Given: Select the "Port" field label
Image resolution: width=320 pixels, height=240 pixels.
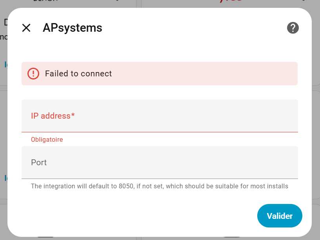Looking at the screenshot, I should click(39, 162).
